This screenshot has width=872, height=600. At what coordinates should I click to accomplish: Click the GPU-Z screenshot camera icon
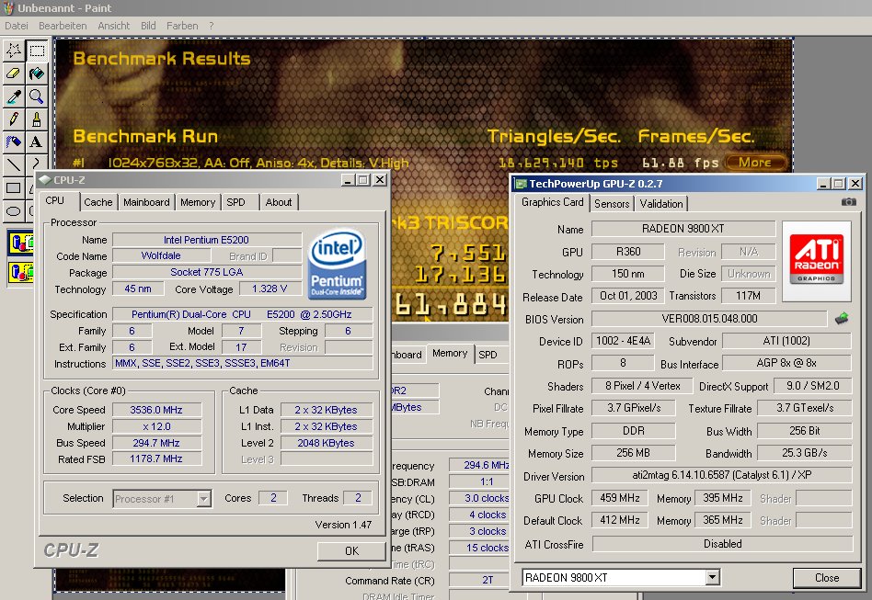[848, 202]
